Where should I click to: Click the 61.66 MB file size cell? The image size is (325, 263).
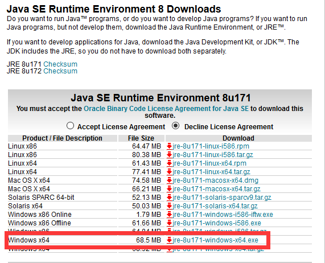tap(146, 223)
